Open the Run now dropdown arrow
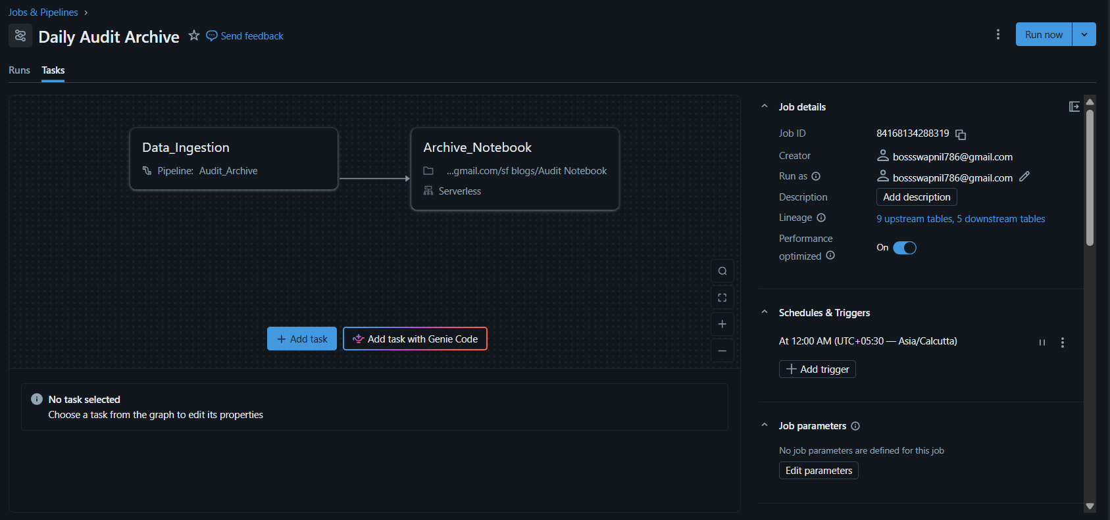Screen dimensions: 1110x520 point(1084,34)
